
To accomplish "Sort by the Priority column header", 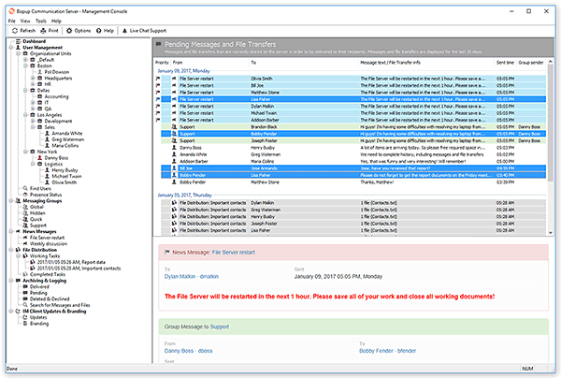I will tap(162, 63).
